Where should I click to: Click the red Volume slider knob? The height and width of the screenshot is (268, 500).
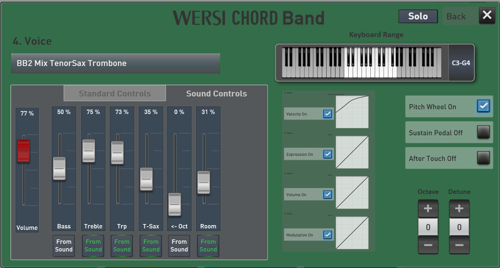[24, 150]
